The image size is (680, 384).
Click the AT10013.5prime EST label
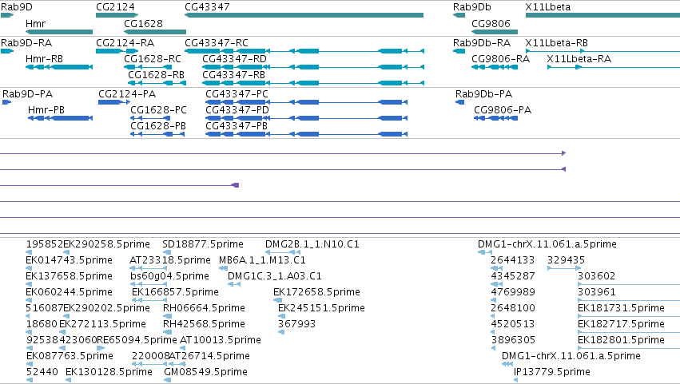pyautogui.click(x=221, y=340)
